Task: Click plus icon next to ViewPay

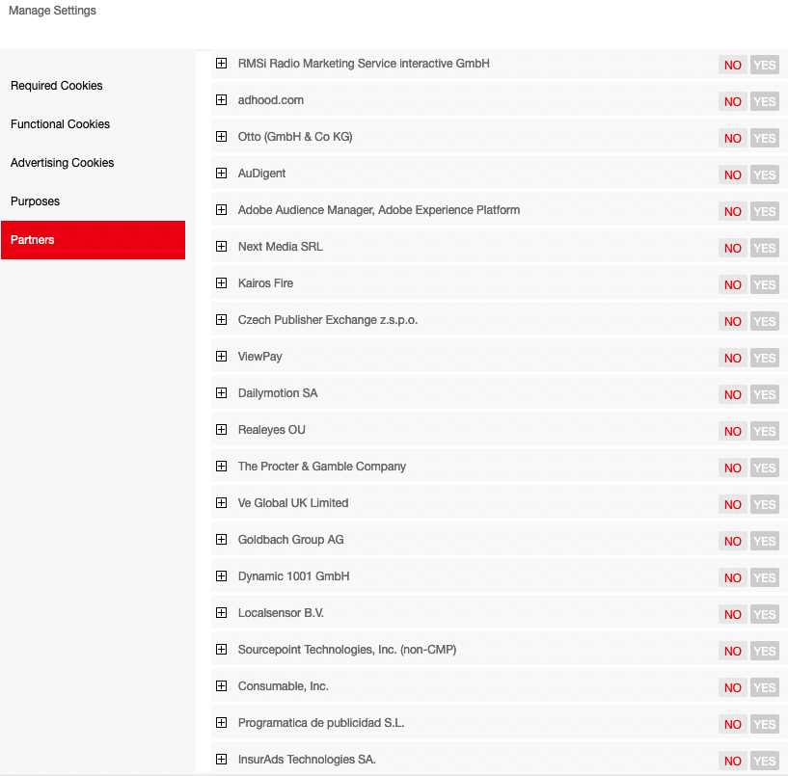Action: [221, 357]
